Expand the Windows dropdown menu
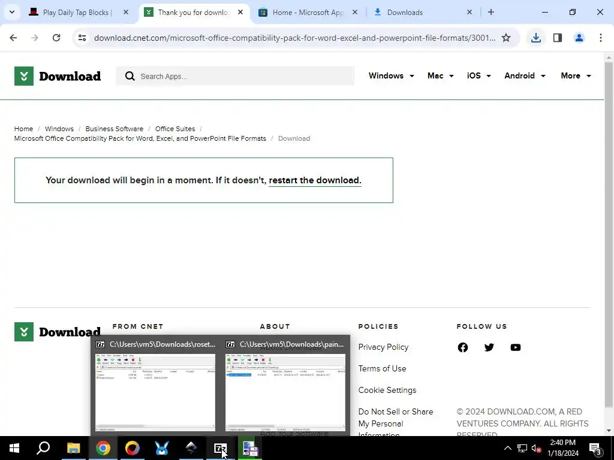 pos(391,75)
